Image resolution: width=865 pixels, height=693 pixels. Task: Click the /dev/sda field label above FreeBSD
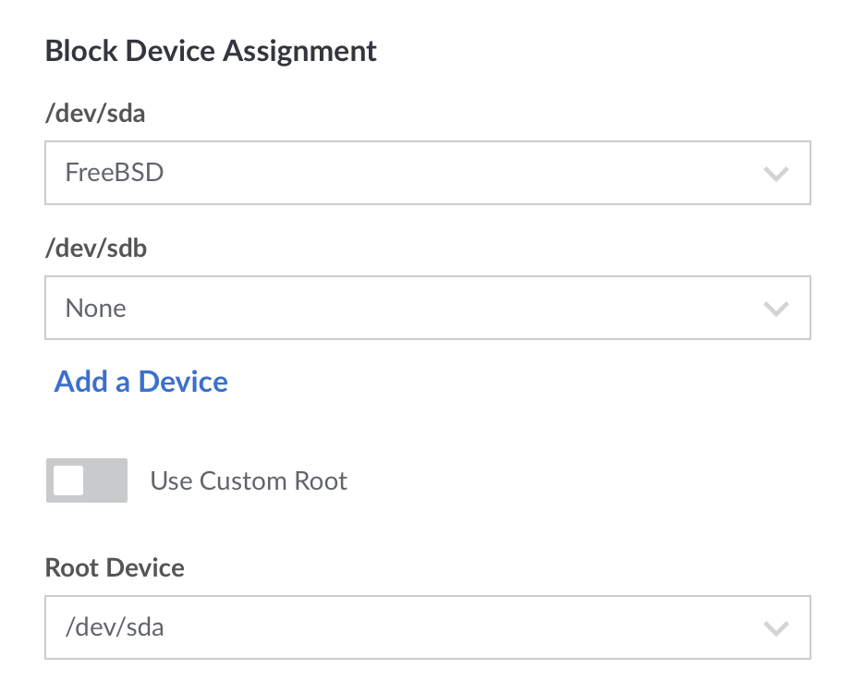[95, 115]
